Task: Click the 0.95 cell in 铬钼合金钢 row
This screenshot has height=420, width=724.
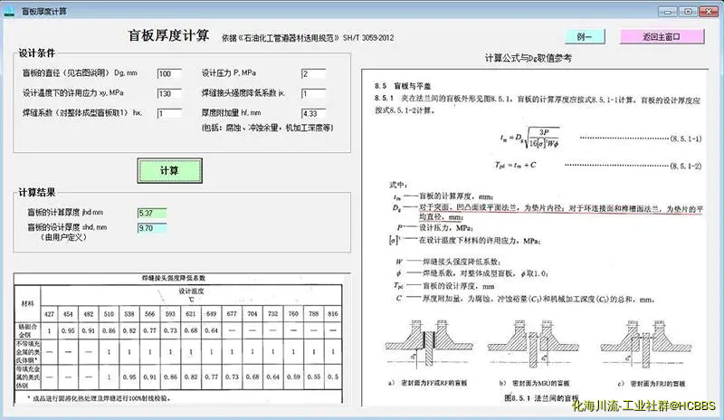Action: [68, 330]
